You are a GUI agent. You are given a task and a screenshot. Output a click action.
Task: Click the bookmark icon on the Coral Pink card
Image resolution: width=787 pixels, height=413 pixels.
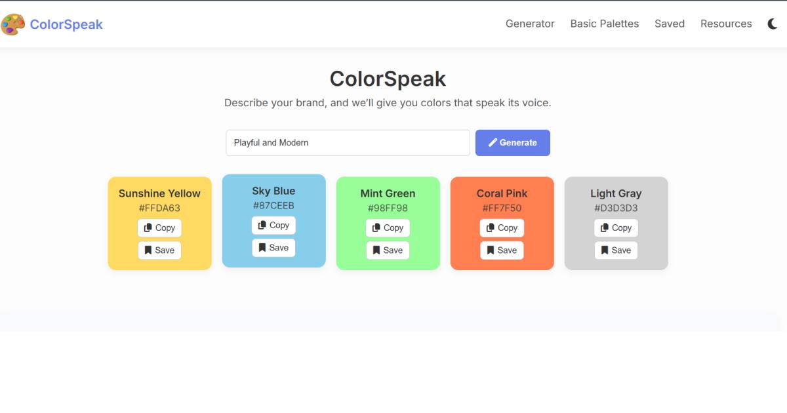tap(491, 250)
